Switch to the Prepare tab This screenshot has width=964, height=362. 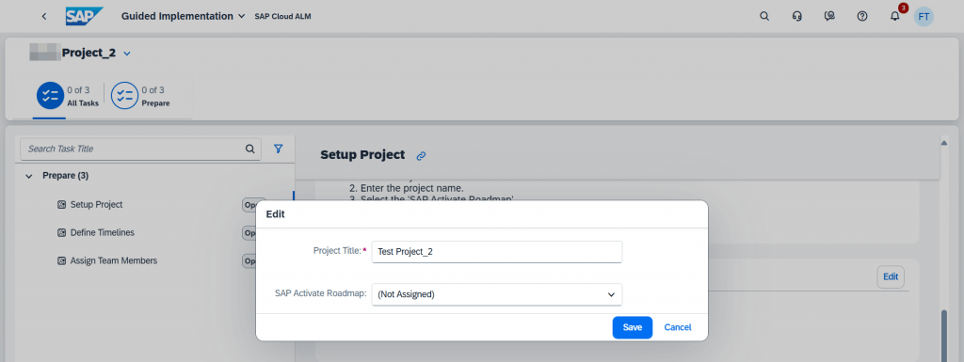click(x=140, y=96)
